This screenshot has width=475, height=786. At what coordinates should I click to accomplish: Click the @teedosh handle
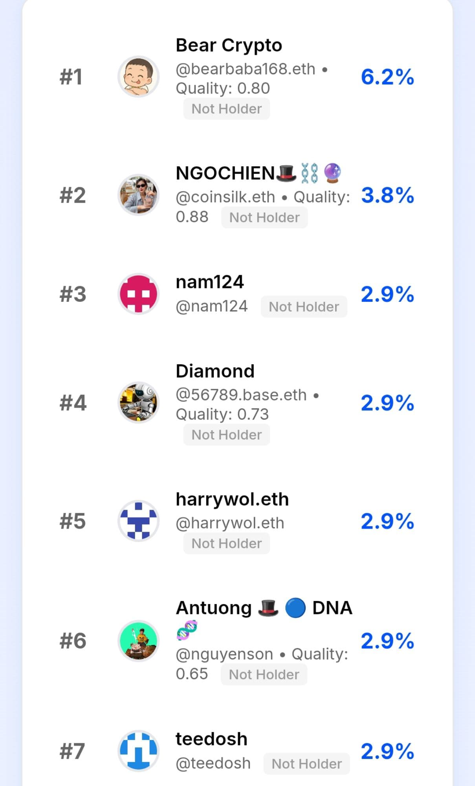(x=213, y=763)
